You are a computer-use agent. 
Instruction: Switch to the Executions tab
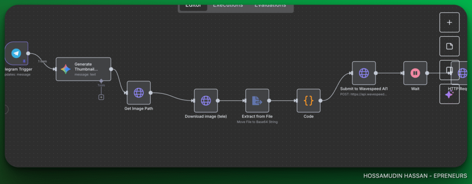coord(228,5)
